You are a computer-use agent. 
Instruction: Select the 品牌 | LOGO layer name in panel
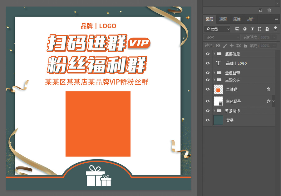tap(236, 63)
